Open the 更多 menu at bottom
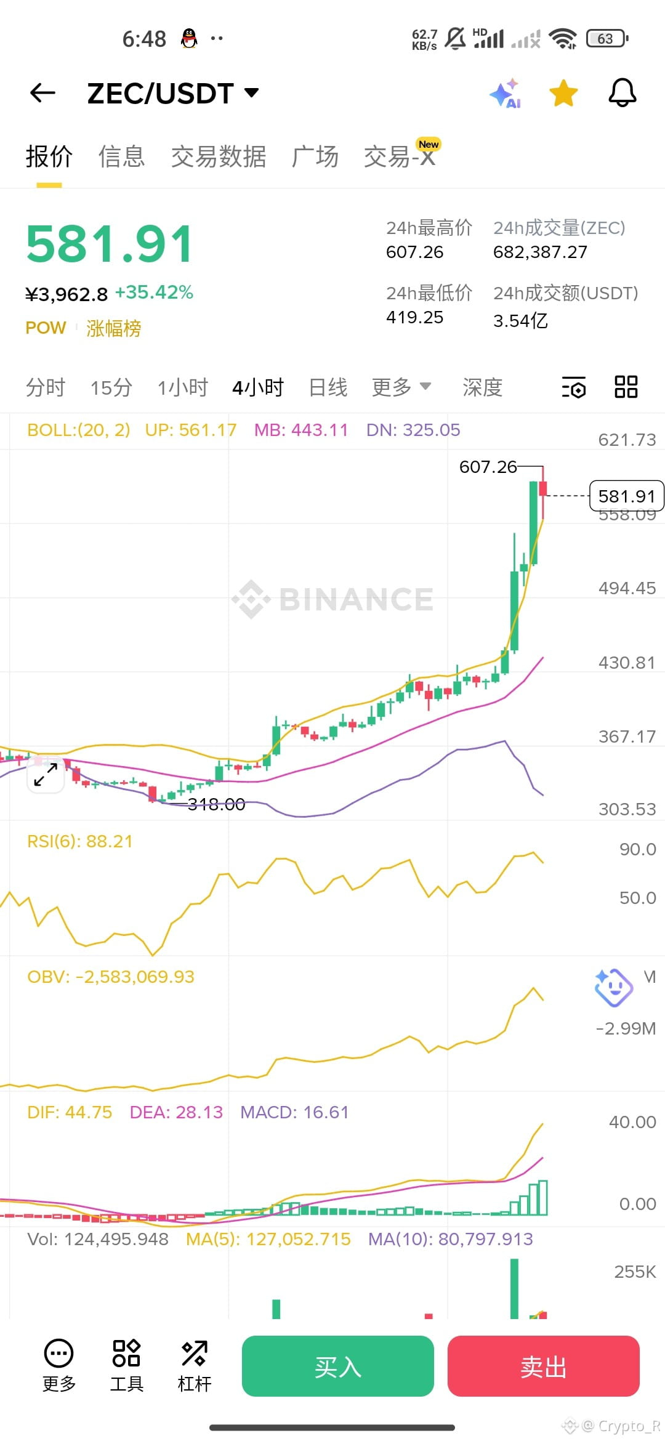Viewport: 665px width, 1441px height. coord(59,1365)
